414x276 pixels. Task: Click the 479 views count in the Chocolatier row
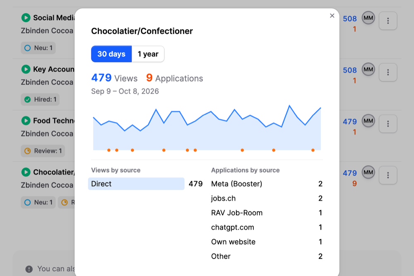(x=350, y=173)
